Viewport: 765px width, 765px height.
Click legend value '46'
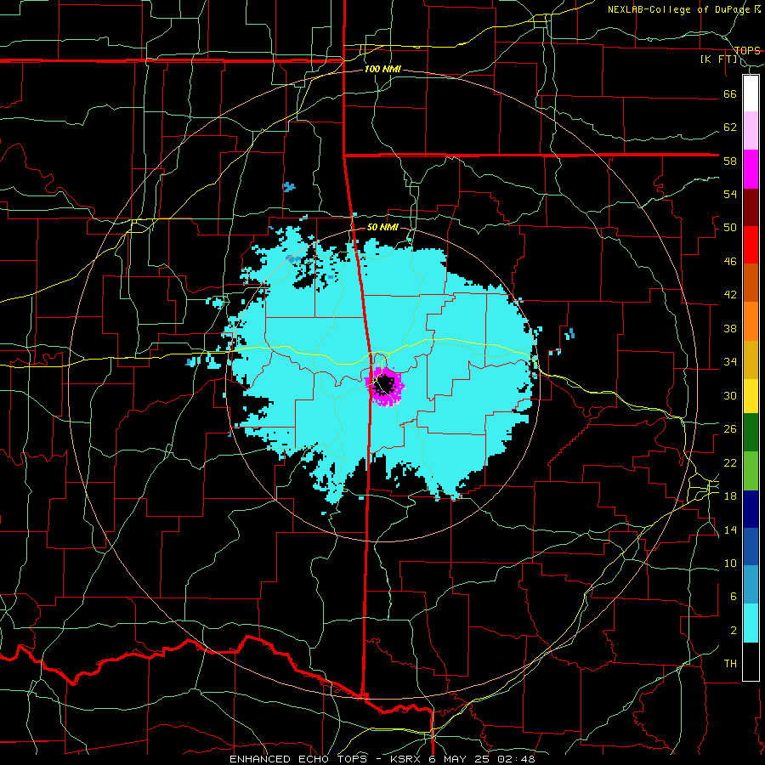(x=730, y=262)
